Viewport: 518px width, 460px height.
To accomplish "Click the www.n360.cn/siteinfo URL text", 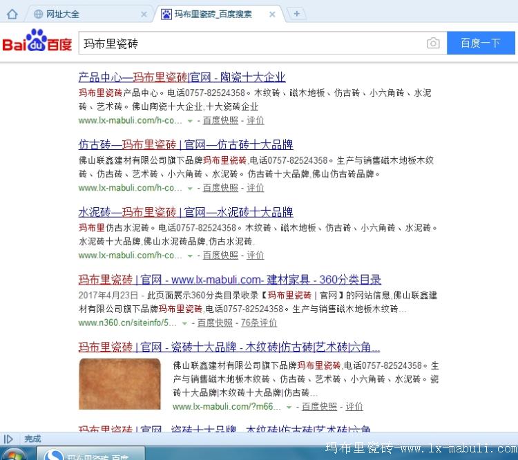I will click(128, 323).
